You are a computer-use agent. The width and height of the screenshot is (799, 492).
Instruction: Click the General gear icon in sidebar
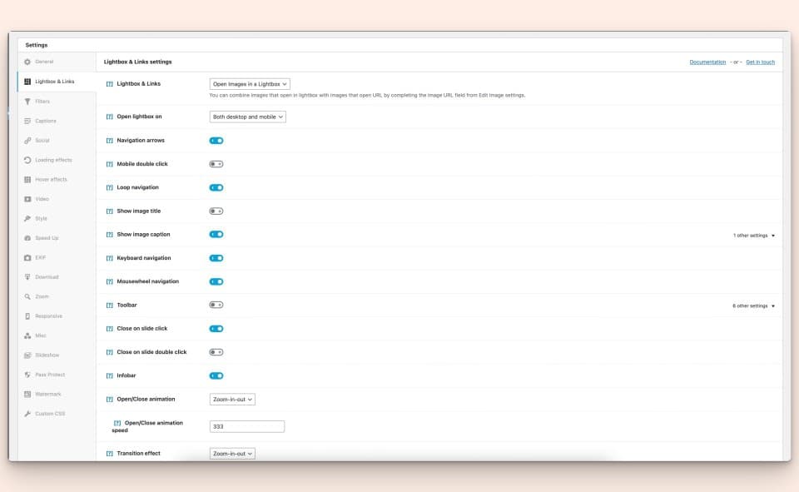pos(27,62)
